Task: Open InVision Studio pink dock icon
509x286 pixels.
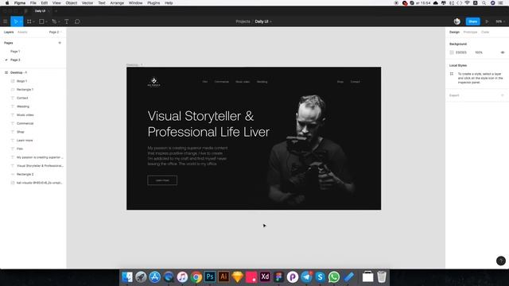Action: 251,277
